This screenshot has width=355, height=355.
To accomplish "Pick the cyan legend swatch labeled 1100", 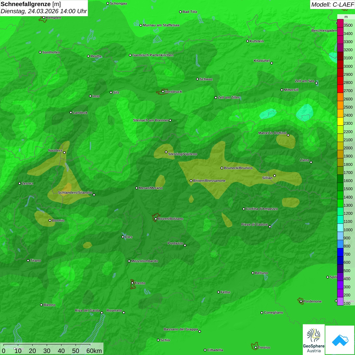I will tap(340, 220).
